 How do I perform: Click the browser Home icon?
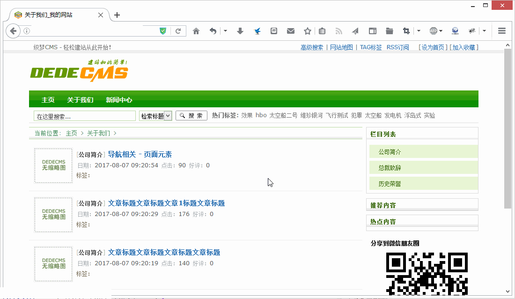[196, 31]
